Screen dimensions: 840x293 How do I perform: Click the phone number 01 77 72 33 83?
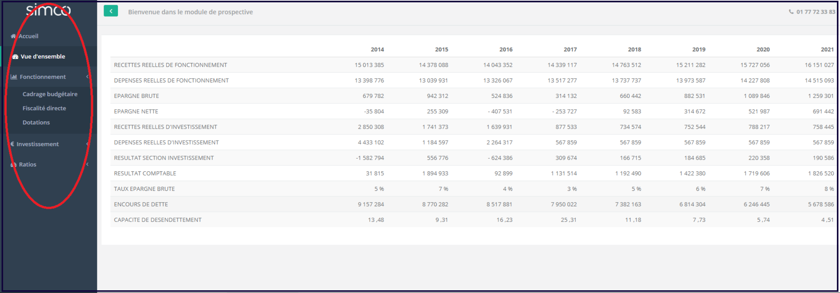815,12
